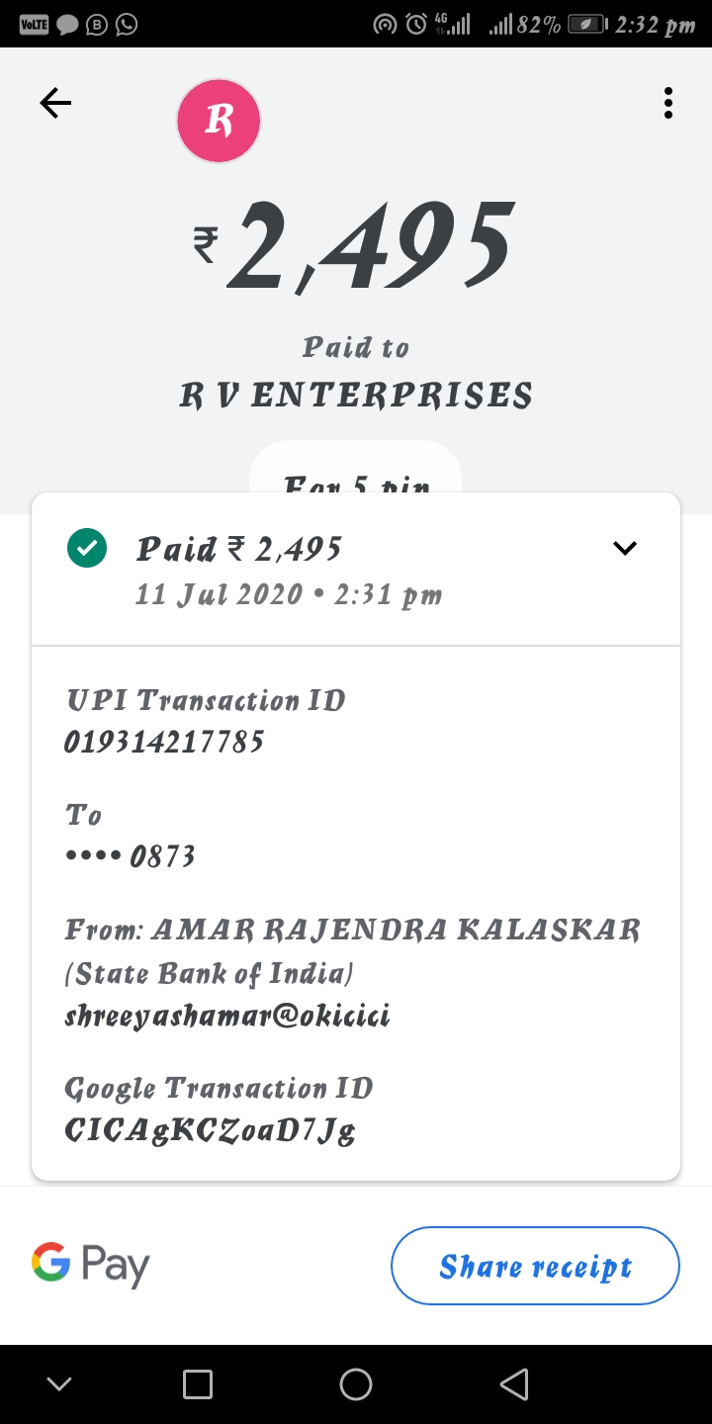Screen dimensions: 712x1424
Task: Open recent apps square button
Action: coord(198,1384)
